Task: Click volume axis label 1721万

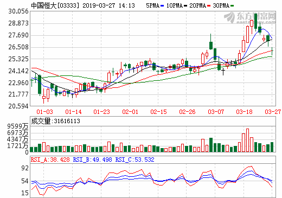Action: (x=18, y=146)
